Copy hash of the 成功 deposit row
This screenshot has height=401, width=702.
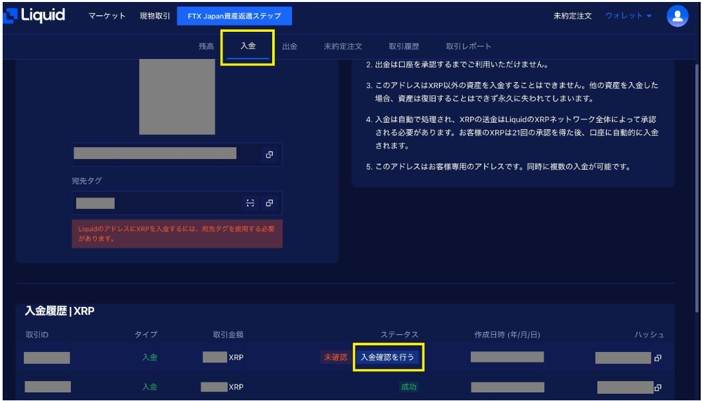[x=658, y=388]
